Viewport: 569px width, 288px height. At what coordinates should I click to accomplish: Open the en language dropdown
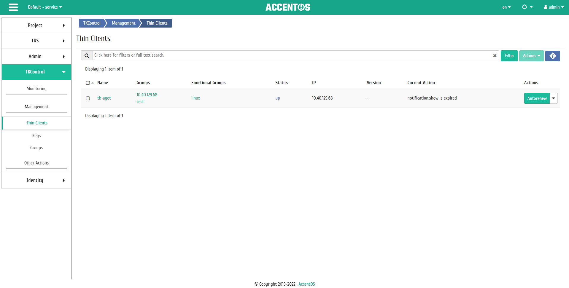pos(506,7)
